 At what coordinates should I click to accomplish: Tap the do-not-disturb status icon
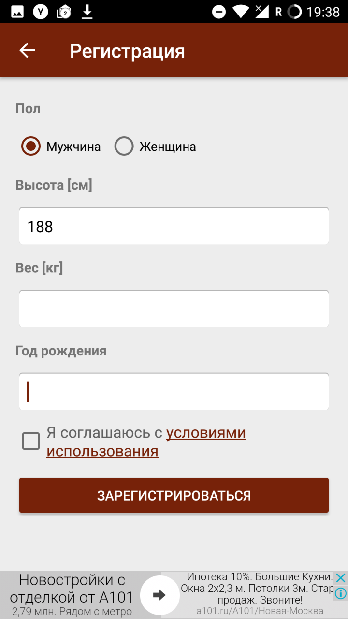[x=219, y=12]
